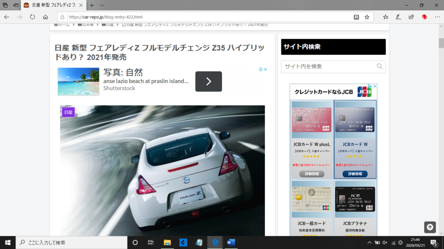Go back to the previous page
The height and width of the screenshot is (249, 444).
[7, 17]
